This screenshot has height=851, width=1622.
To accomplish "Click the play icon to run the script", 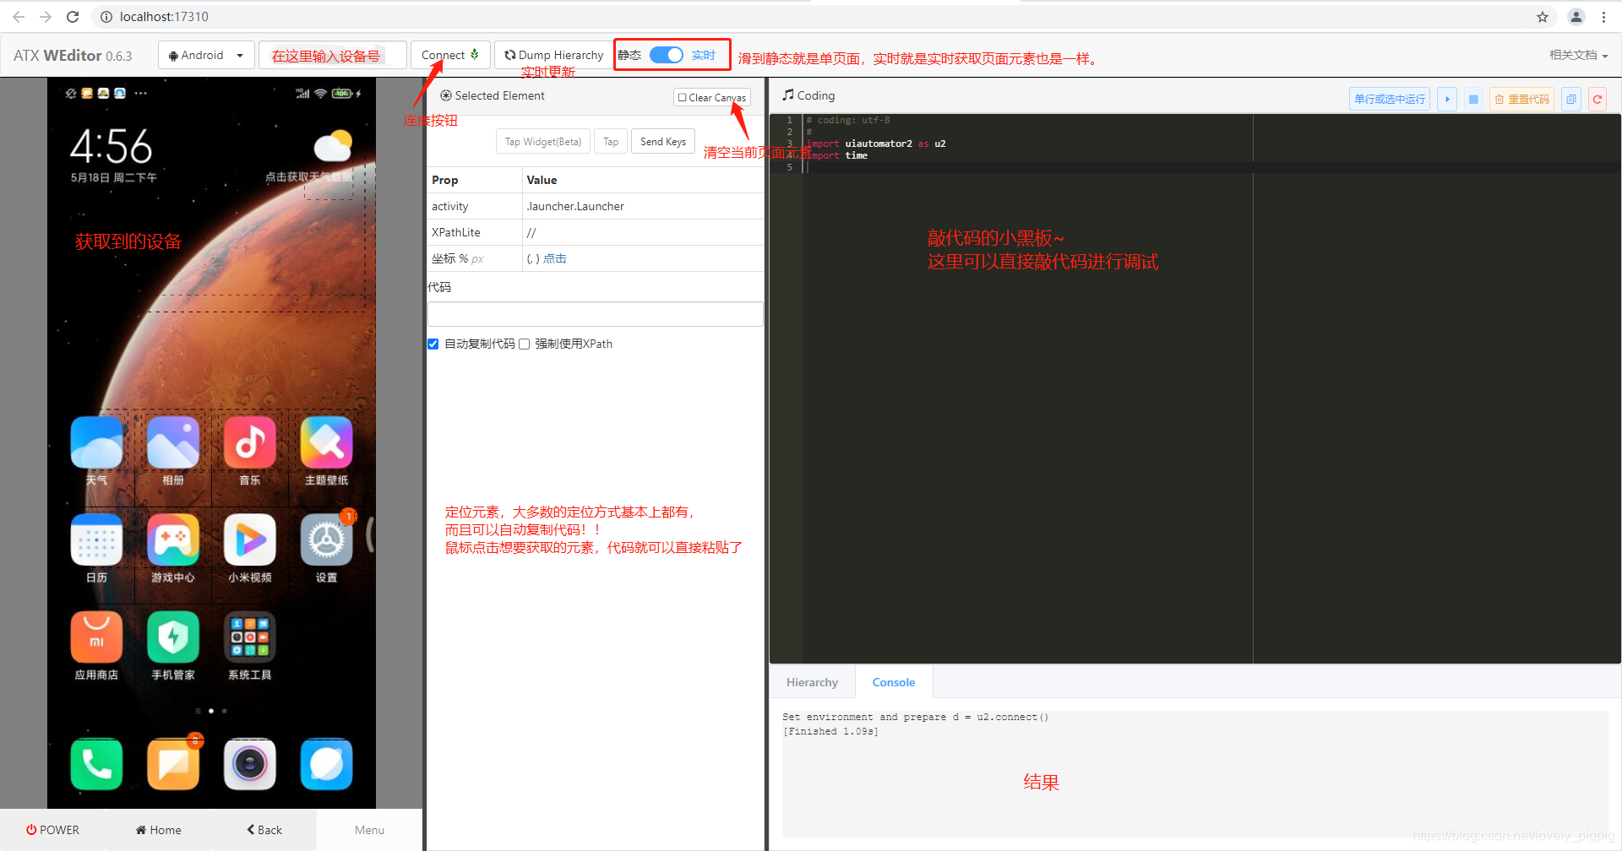I will pos(1447,99).
